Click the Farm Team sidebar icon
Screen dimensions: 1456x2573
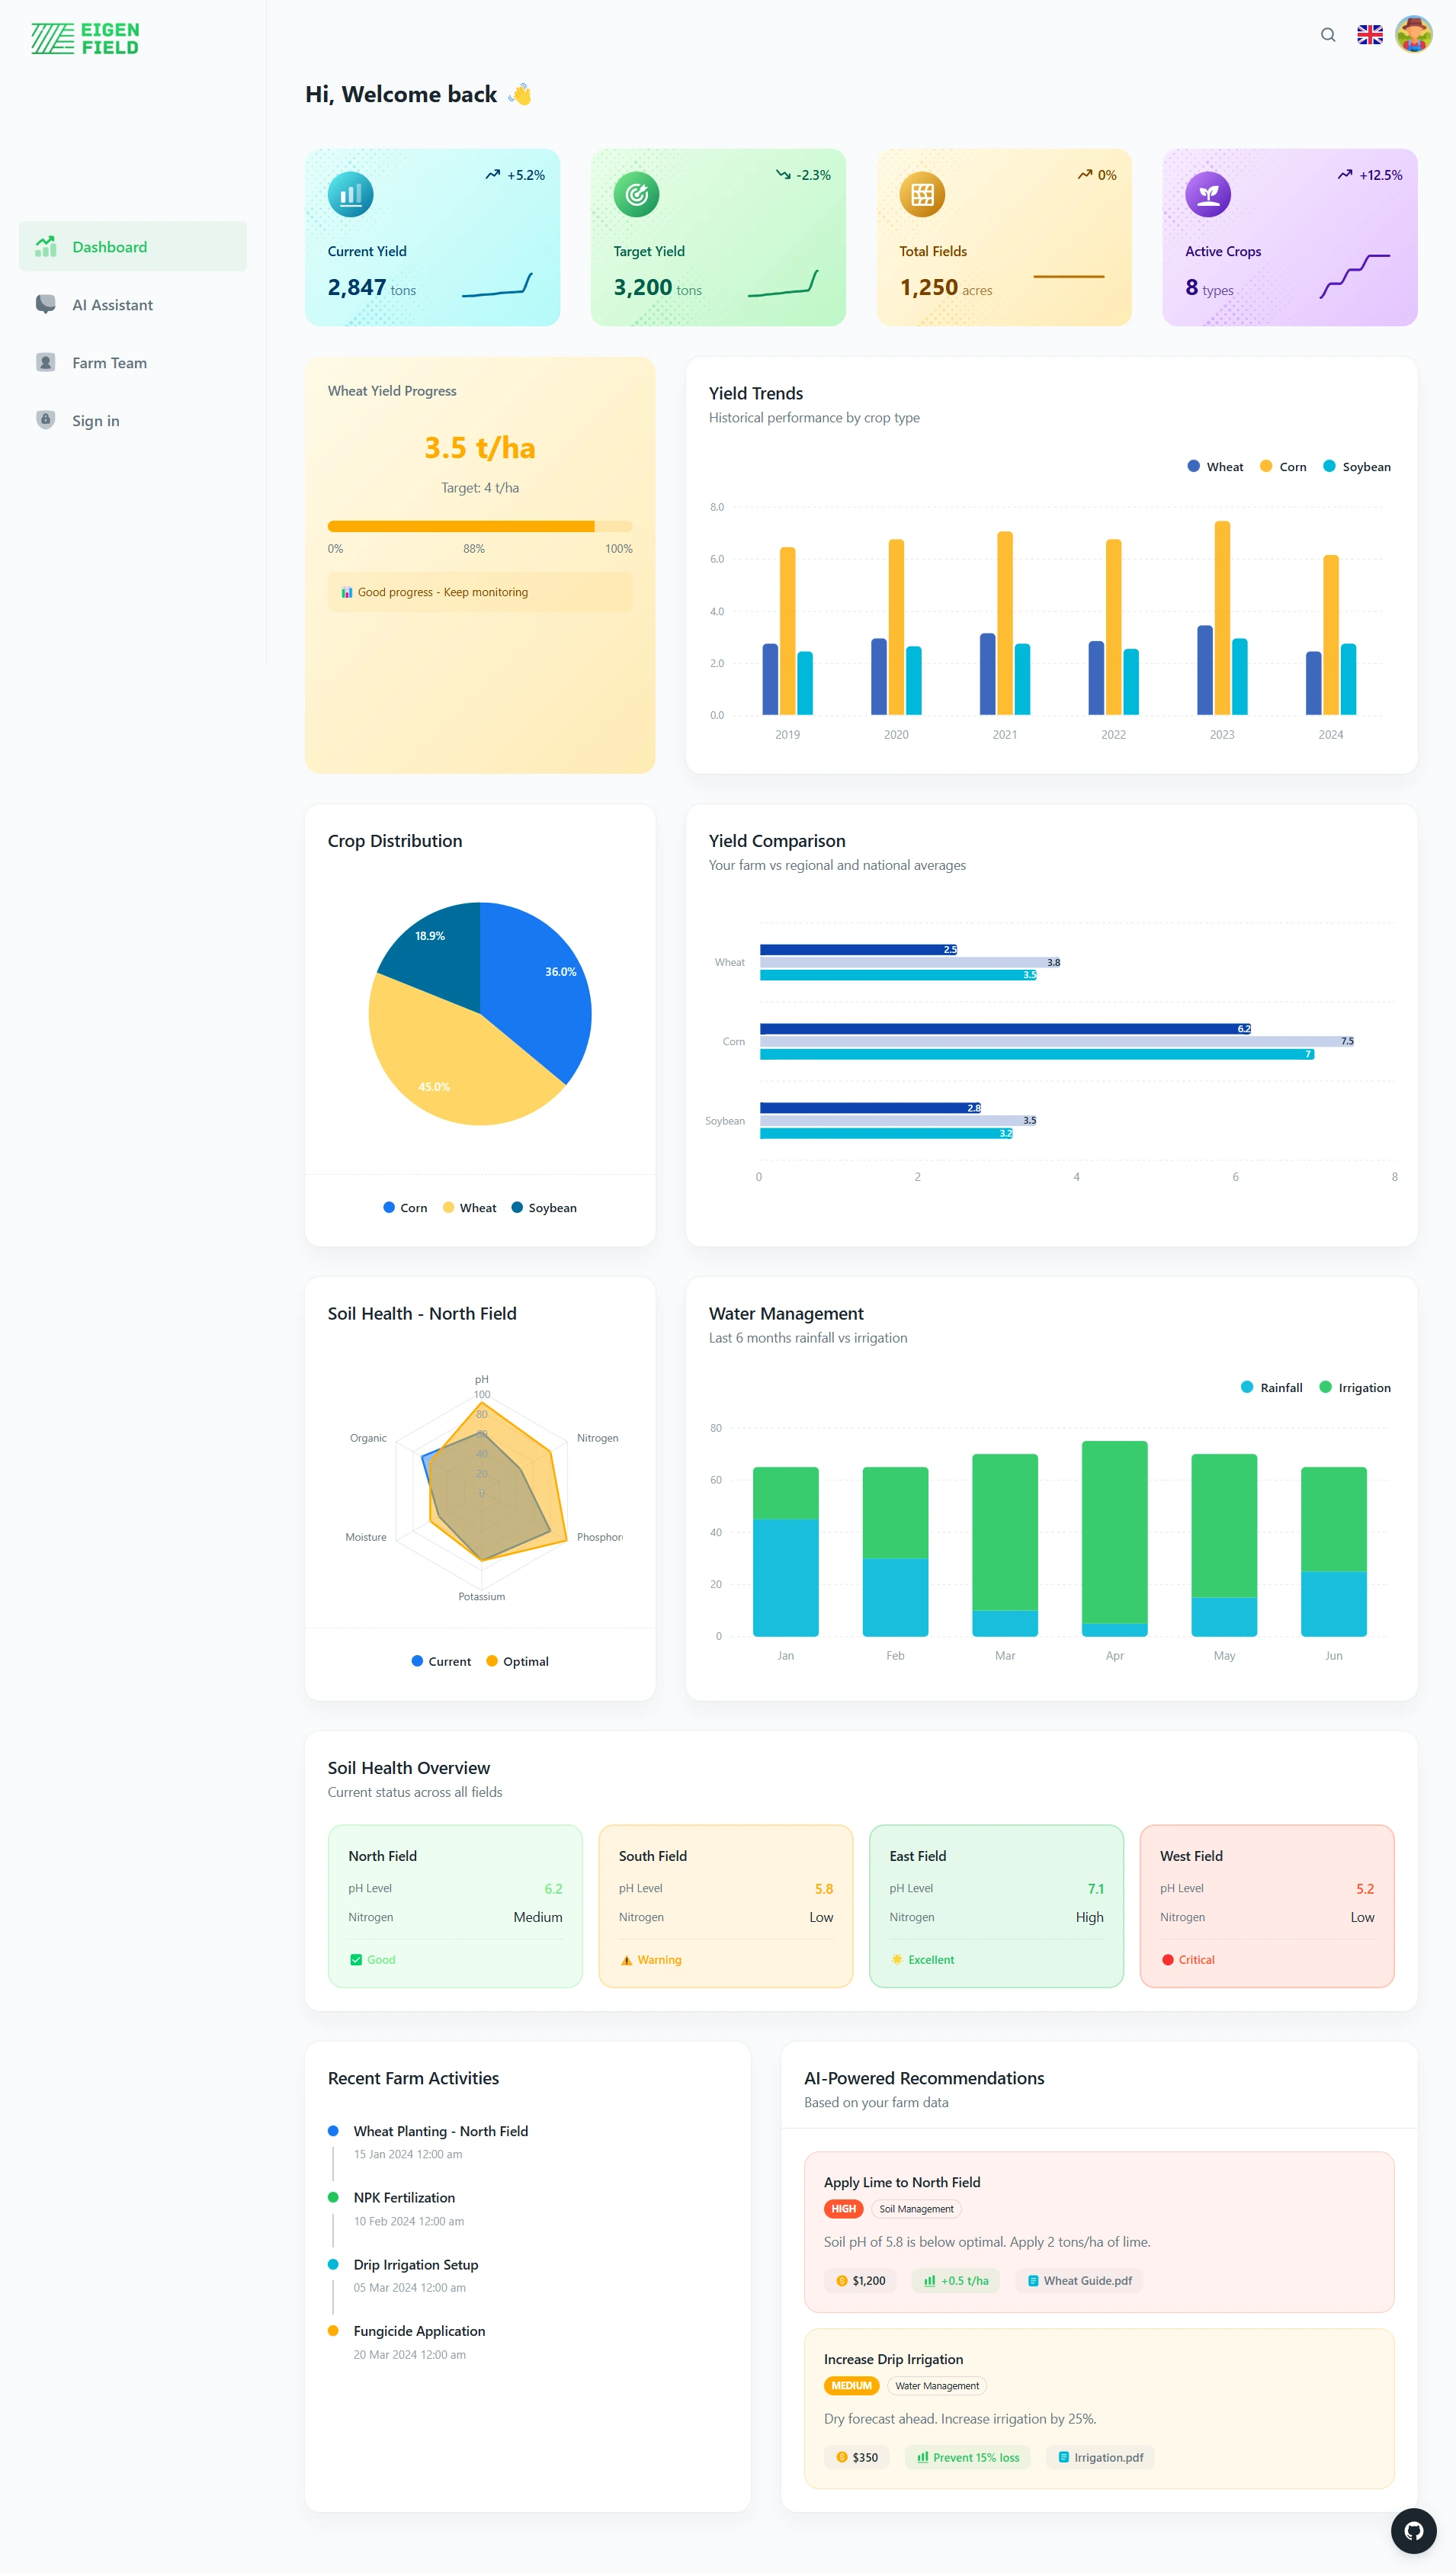pos(46,362)
